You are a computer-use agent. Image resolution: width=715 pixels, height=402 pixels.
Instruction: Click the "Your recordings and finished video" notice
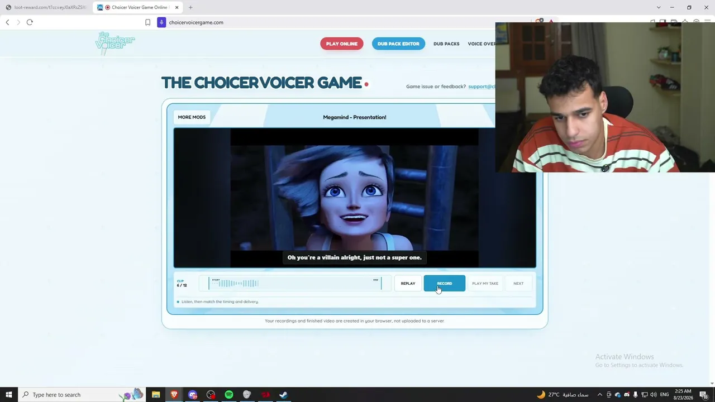point(355,321)
